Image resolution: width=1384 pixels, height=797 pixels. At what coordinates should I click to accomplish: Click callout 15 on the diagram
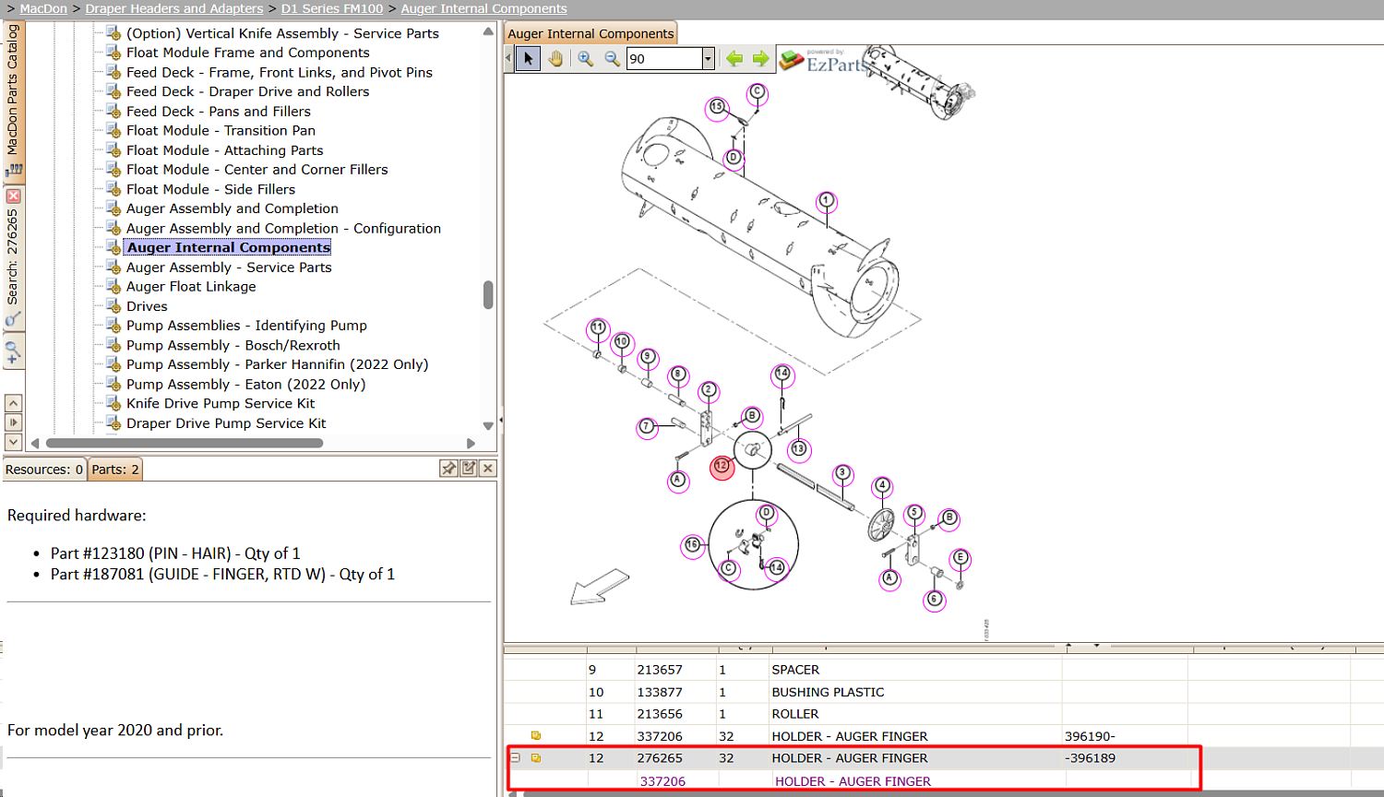pyautogui.click(x=717, y=107)
